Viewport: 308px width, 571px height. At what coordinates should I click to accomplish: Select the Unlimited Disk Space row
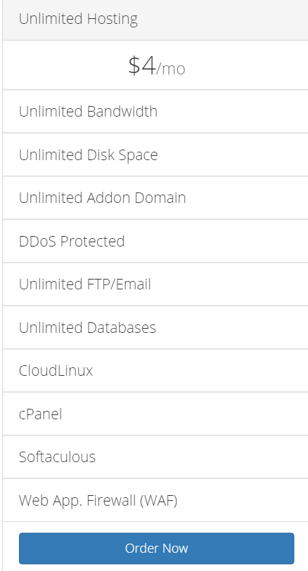(155, 155)
